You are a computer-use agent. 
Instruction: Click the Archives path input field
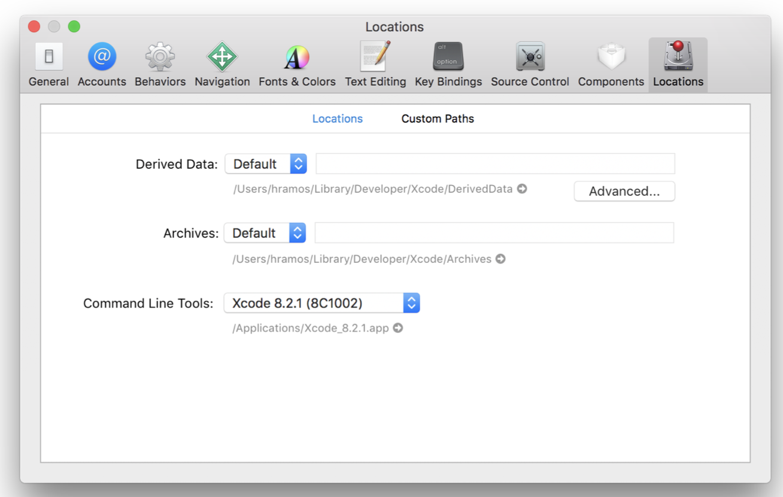494,232
